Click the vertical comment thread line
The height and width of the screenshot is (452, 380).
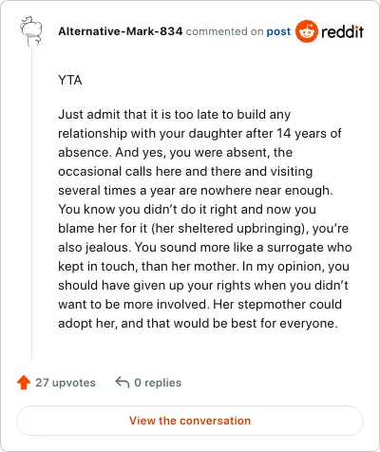31,202
